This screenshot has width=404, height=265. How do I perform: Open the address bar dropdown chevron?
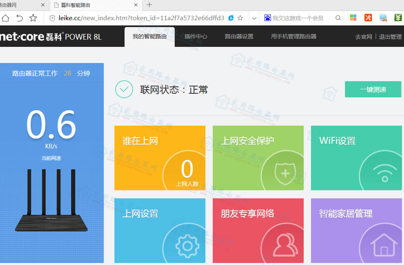tap(254, 18)
